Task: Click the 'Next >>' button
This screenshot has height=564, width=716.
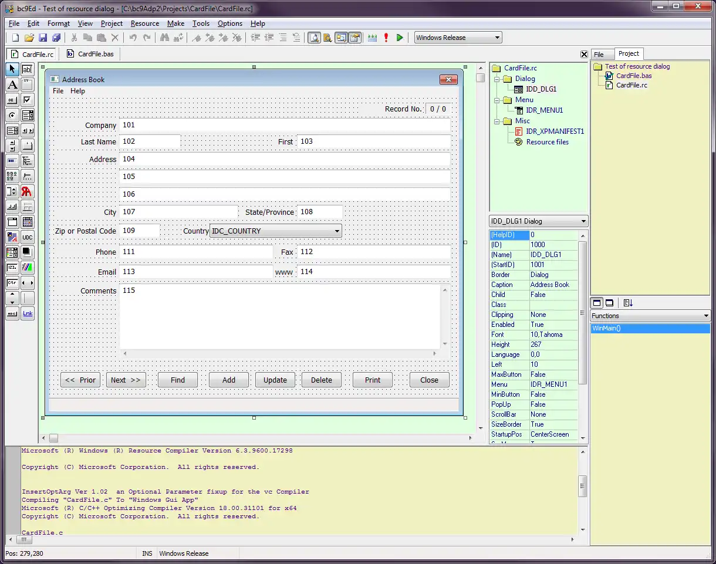Action: point(126,380)
